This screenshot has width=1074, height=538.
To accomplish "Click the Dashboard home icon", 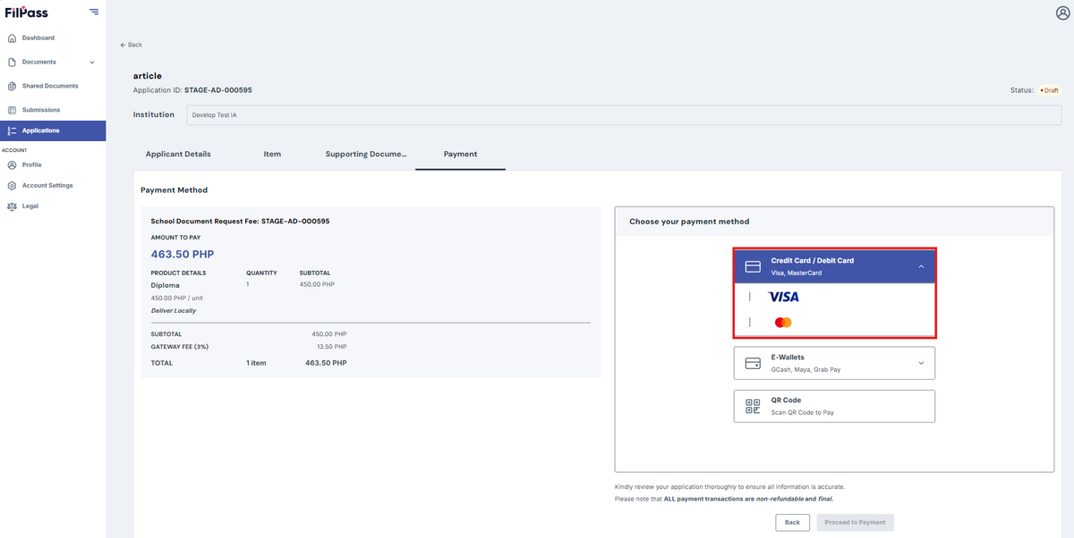I will 12,38.
